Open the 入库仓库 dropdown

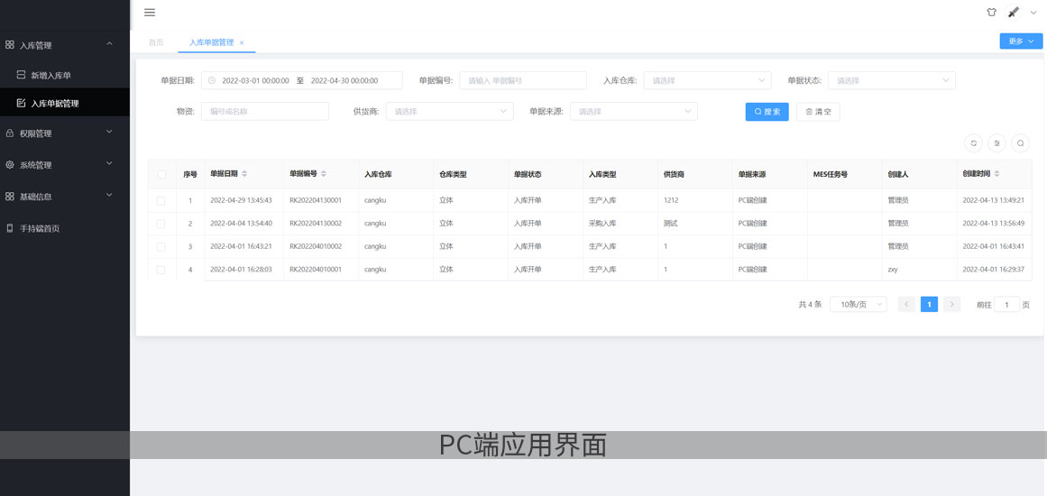pyautogui.click(x=707, y=80)
